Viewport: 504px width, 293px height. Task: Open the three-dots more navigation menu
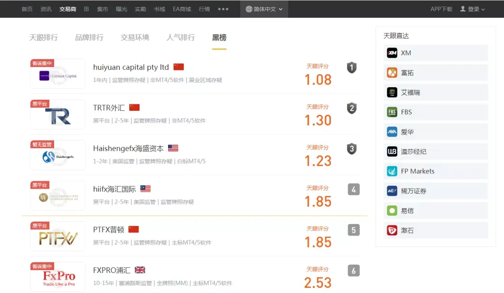pos(223,9)
